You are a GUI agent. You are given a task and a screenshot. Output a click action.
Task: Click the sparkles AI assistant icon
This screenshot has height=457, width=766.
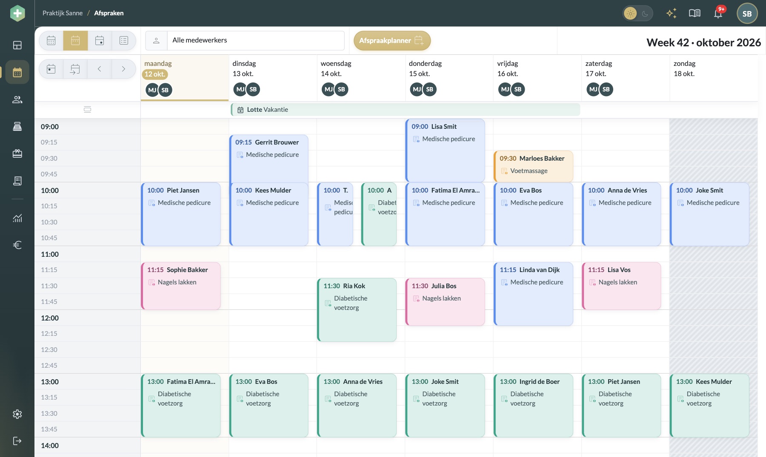(671, 13)
